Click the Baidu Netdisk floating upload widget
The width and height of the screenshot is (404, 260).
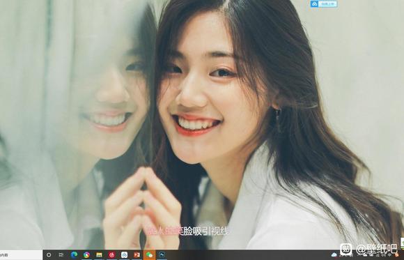324,4
